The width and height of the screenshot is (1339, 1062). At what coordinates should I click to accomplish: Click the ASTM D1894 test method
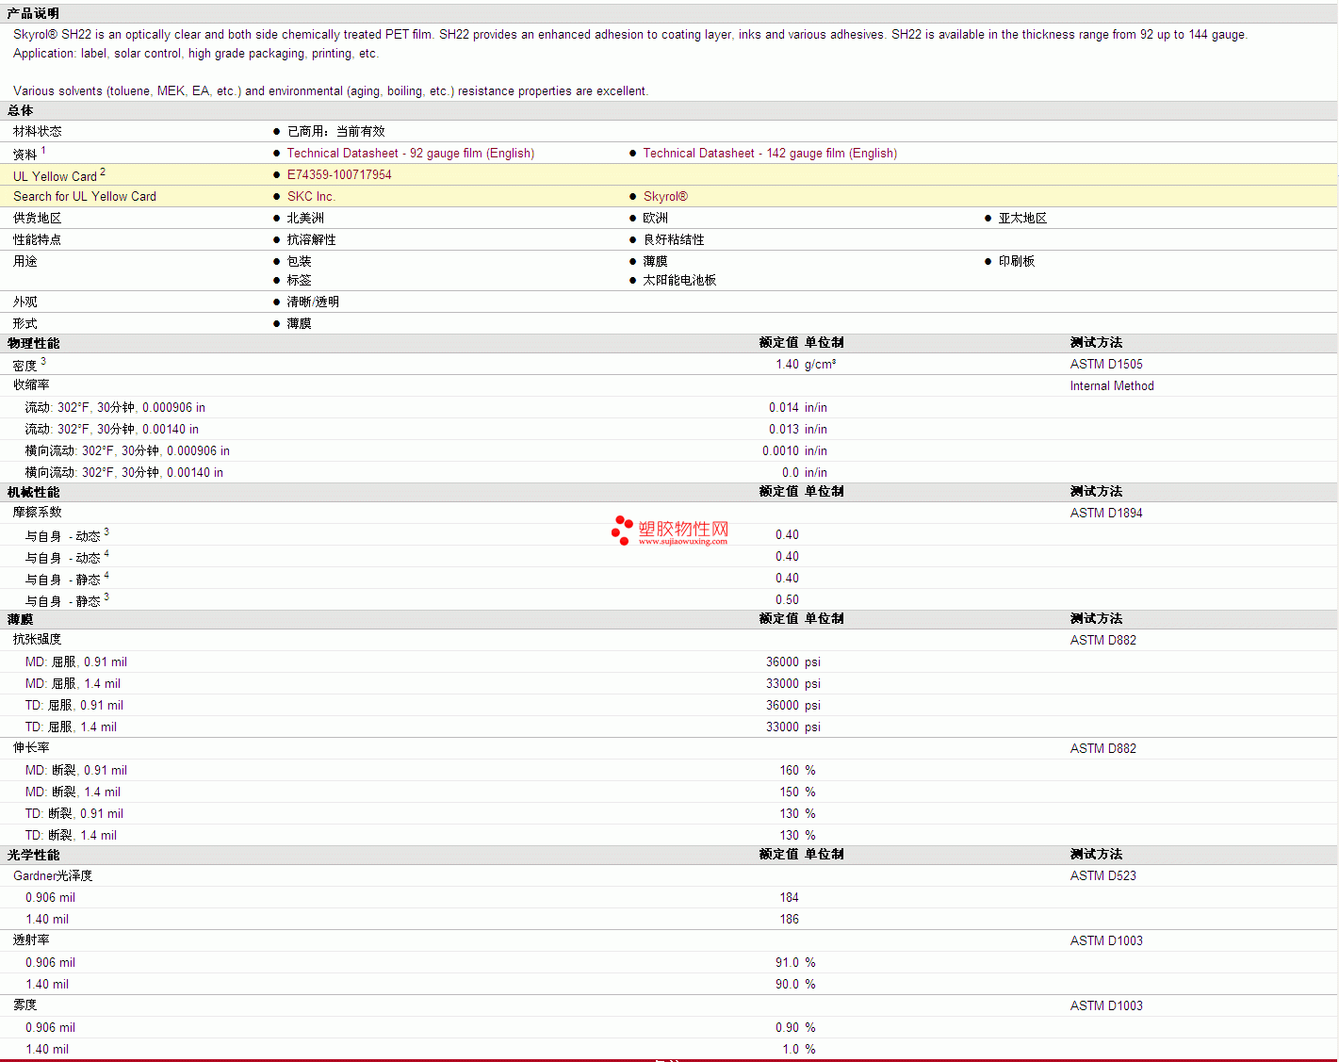coord(1106,514)
